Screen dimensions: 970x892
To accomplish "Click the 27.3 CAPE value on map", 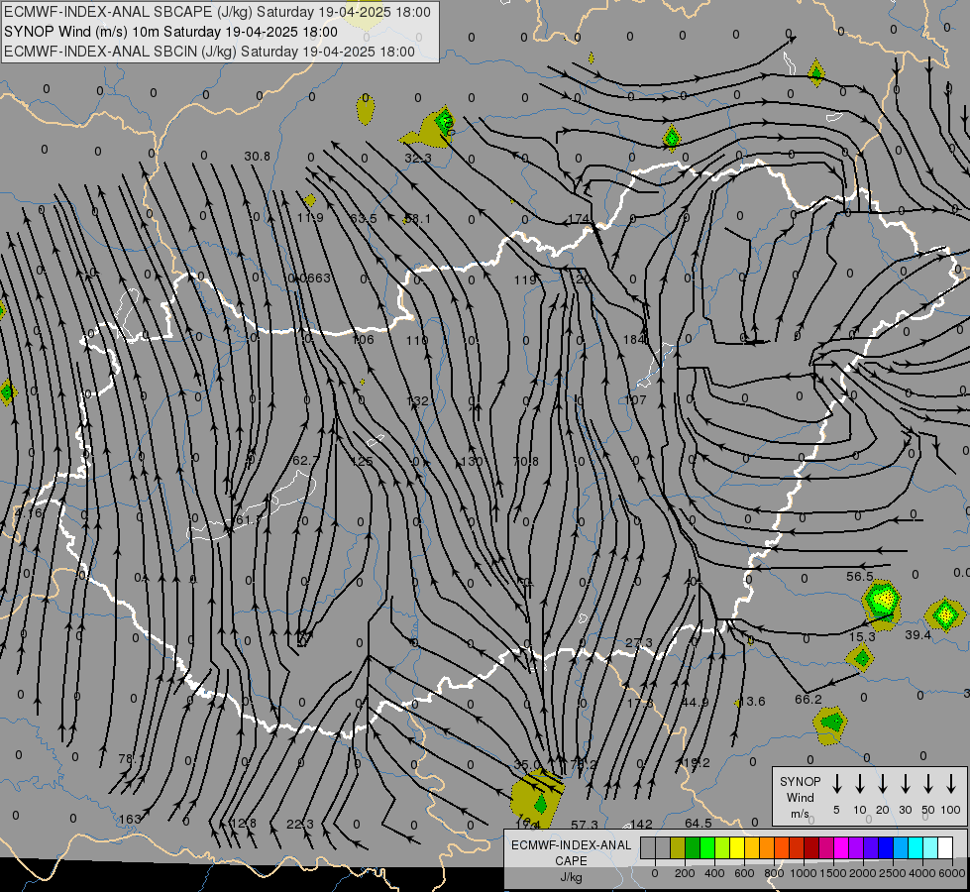I will click(x=639, y=643).
